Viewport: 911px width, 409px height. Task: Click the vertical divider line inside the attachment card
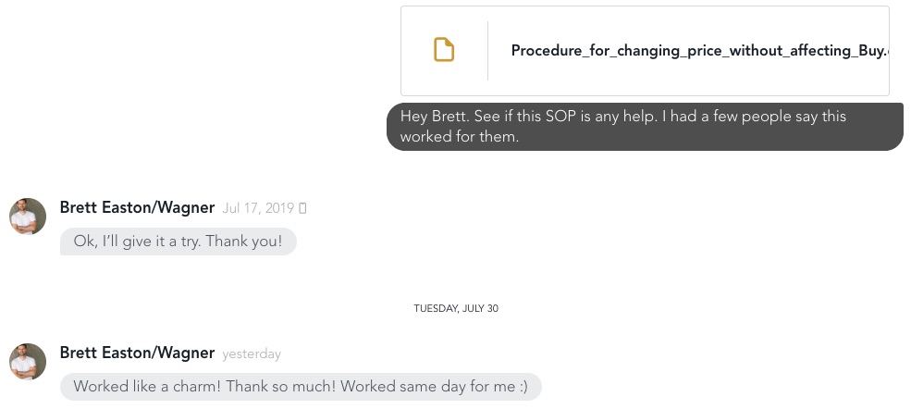coord(487,51)
